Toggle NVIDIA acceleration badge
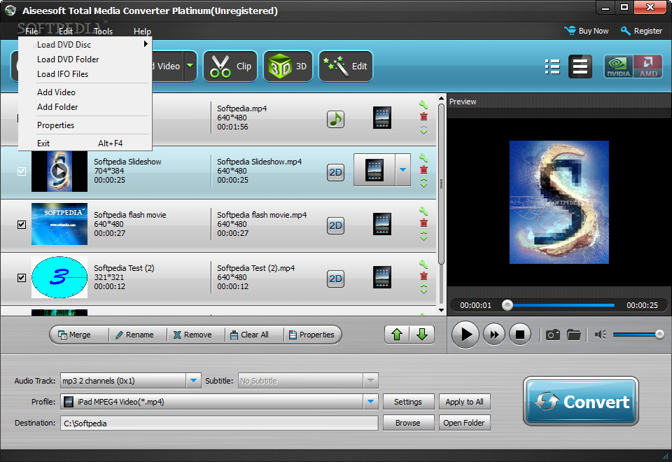The height and width of the screenshot is (462, 672). click(618, 66)
